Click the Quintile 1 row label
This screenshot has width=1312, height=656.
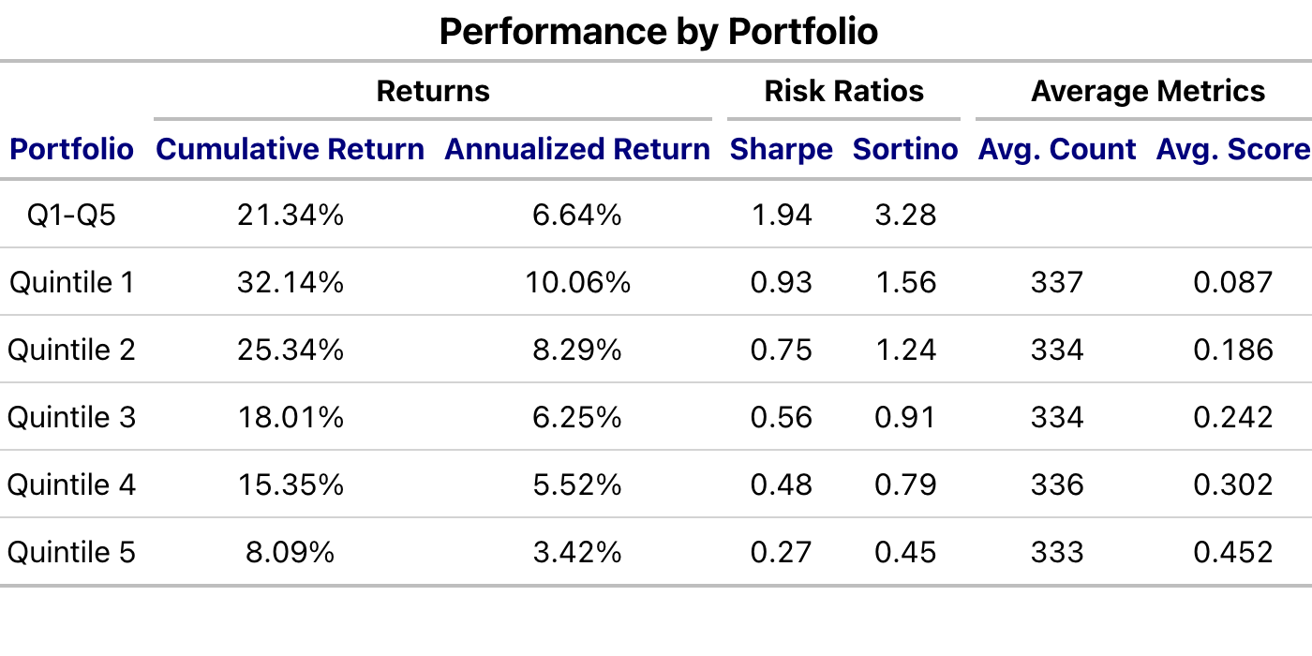[x=71, y=282]
